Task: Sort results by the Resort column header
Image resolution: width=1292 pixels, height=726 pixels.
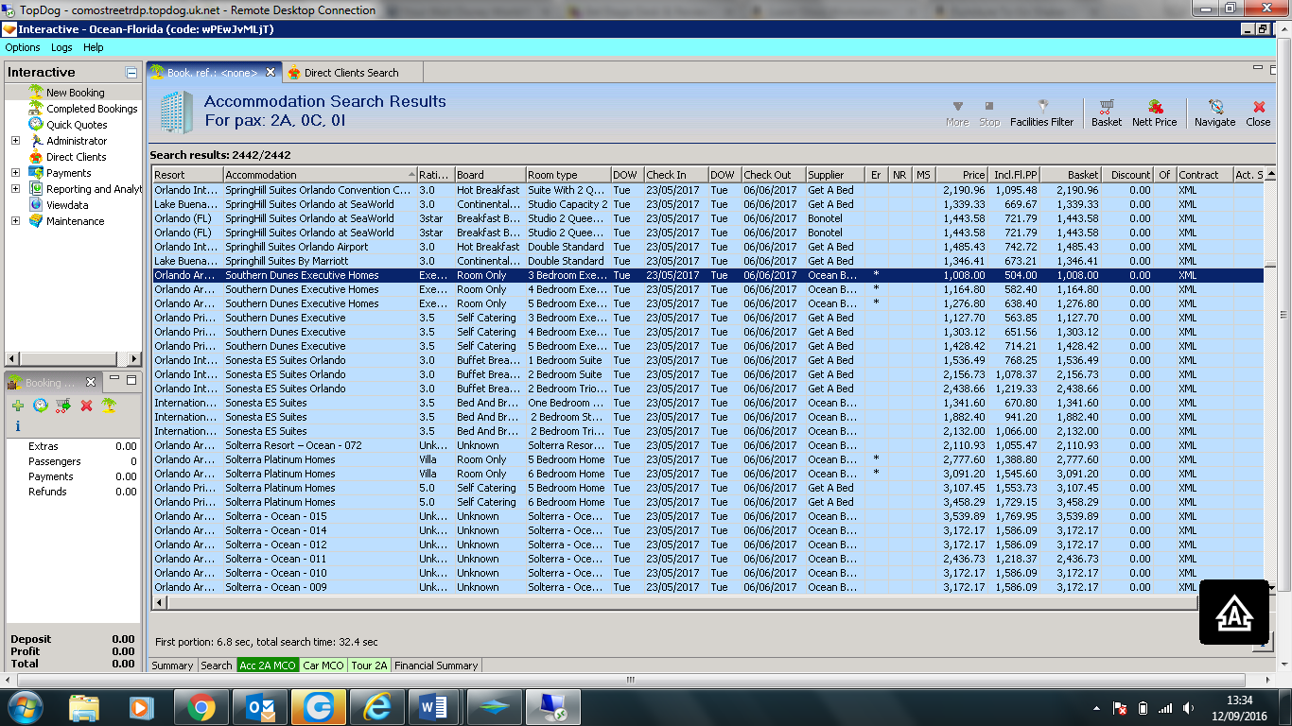Action: (187, 175)
